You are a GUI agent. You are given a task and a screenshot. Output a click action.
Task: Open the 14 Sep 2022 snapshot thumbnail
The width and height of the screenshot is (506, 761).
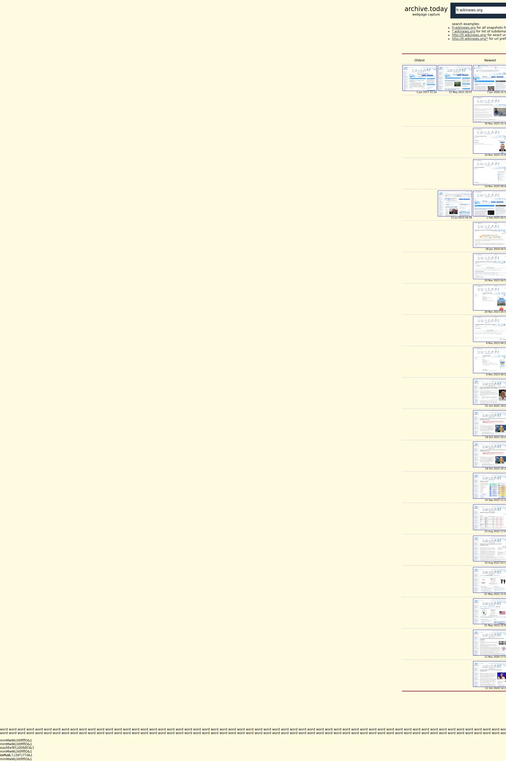tap(489, 486)
